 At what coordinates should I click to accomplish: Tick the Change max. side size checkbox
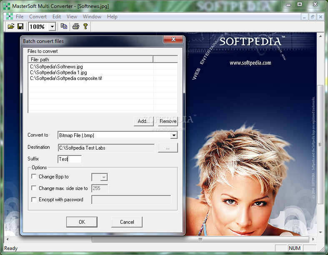coord(34,188)
